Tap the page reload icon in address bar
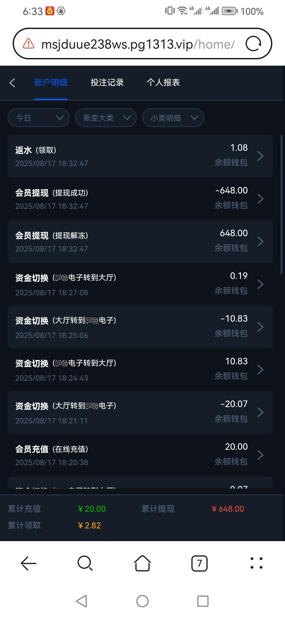 tap(253, 44)
